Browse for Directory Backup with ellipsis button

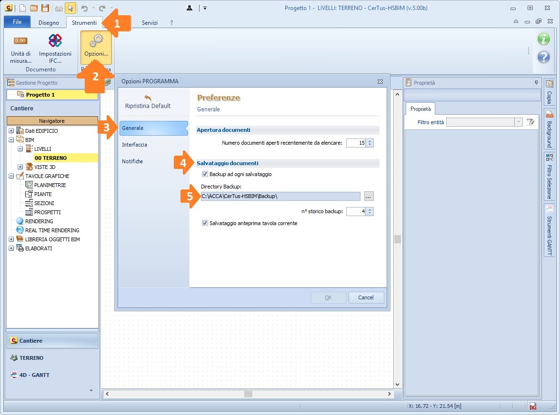[x=369, y=196]
